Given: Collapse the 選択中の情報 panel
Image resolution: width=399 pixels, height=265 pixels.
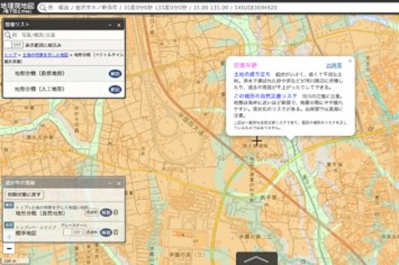Looking at the screenshot, I should point(110,184).
